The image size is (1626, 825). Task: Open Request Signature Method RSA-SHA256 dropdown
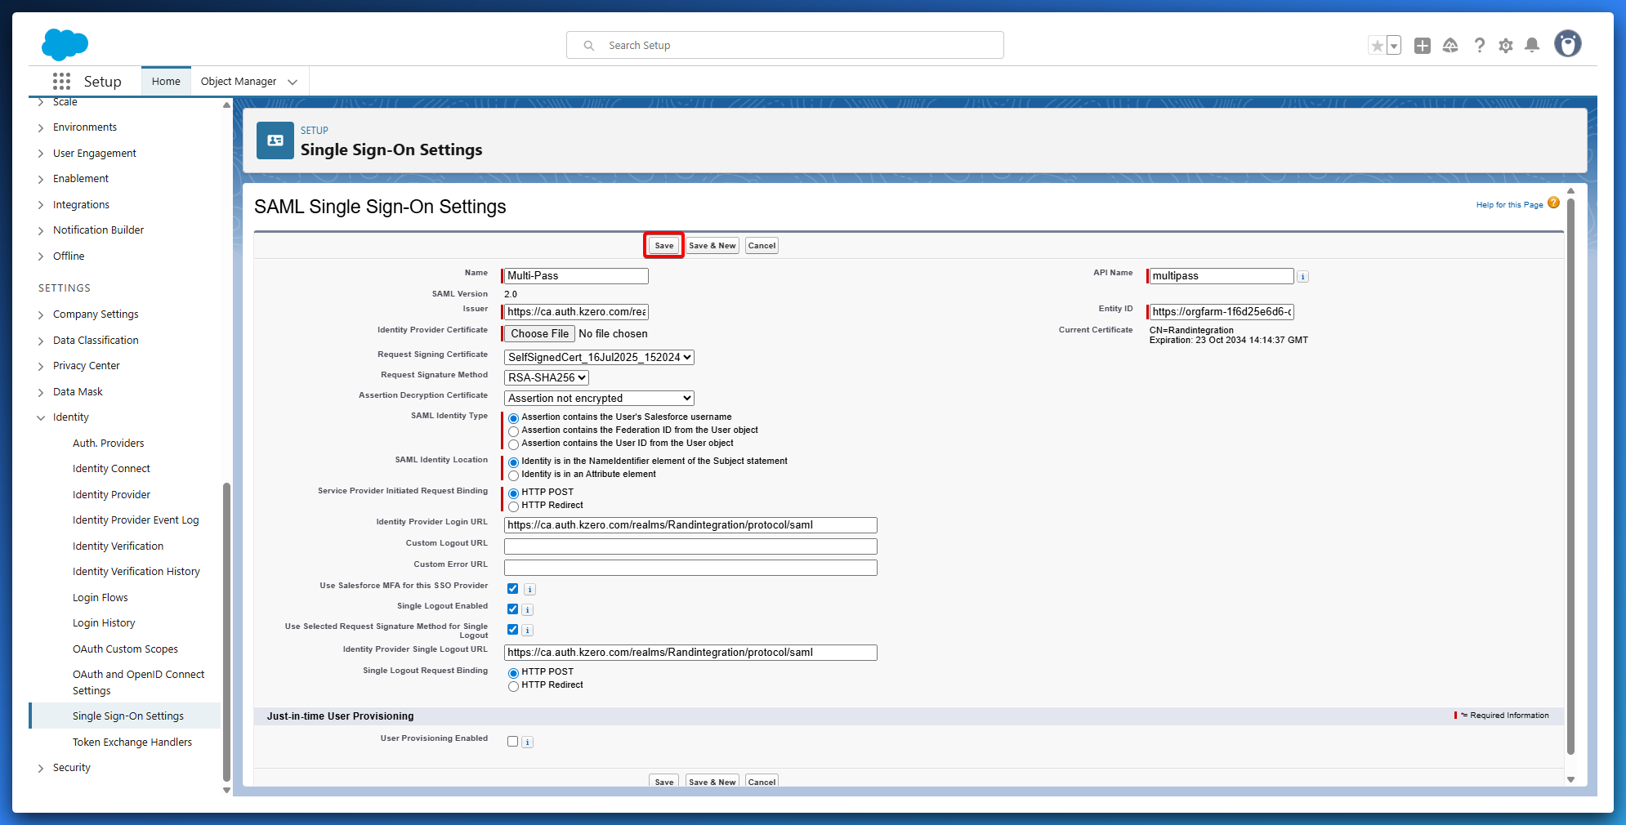click(x=547, y=377)
